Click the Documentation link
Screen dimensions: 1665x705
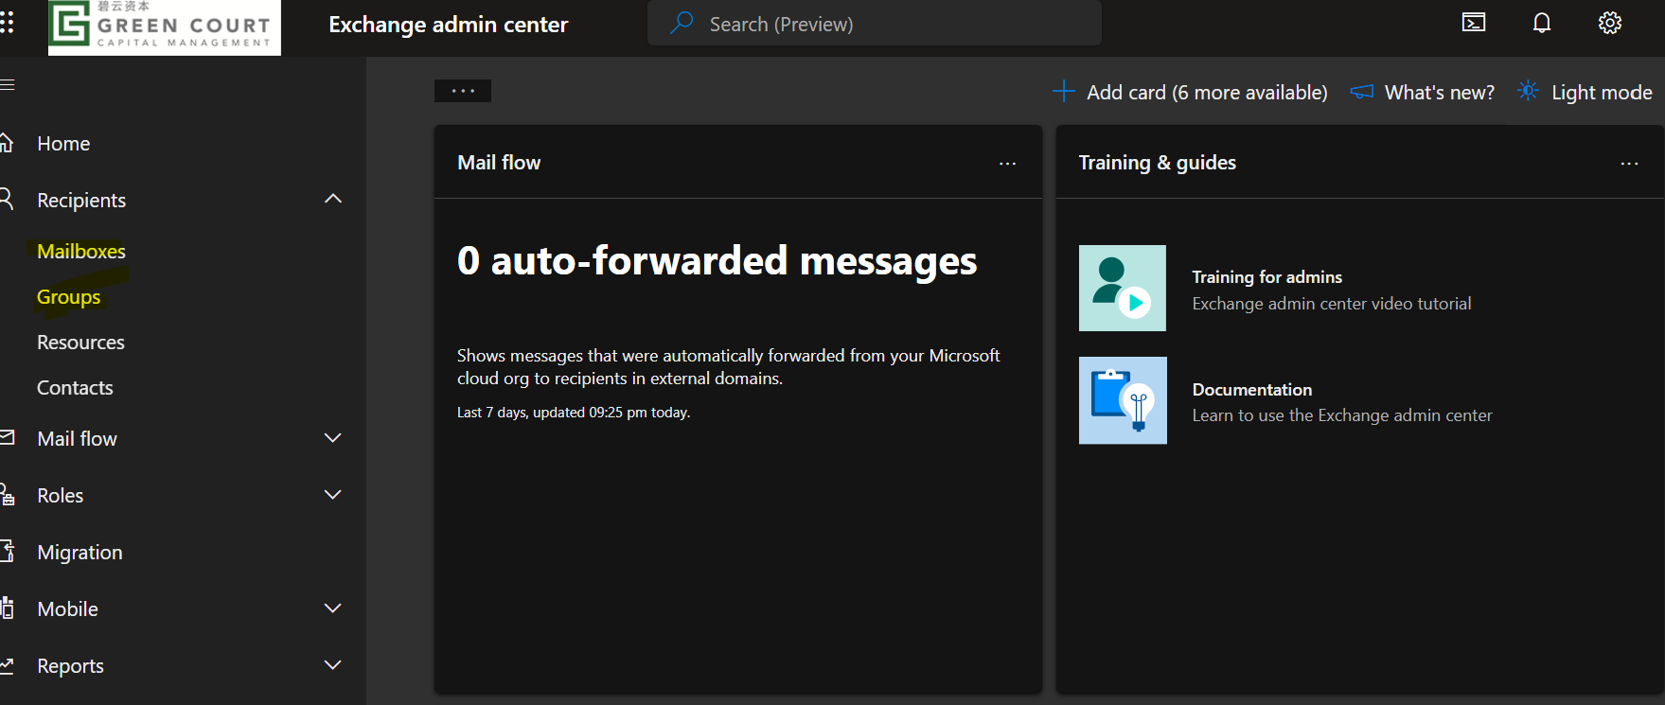pos(1252,390)
